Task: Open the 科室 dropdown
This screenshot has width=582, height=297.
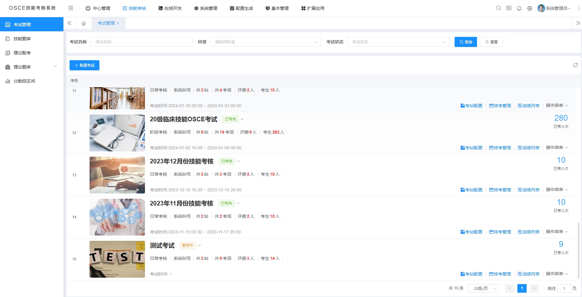Action: click(x=265, y=42)
